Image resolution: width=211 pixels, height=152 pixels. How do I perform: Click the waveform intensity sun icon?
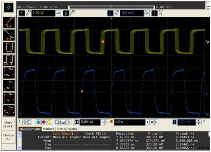(68, 122)
